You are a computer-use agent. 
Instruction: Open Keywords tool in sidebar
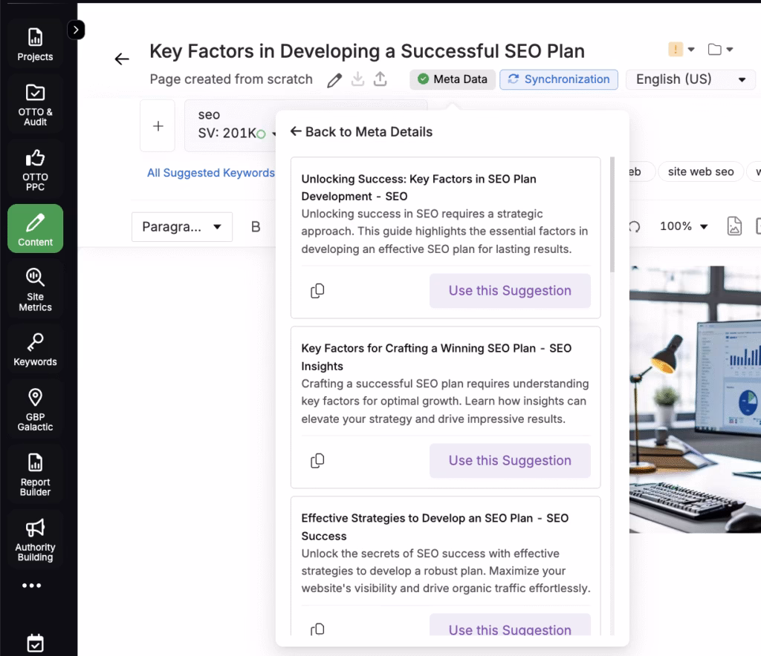coord(35,350)
